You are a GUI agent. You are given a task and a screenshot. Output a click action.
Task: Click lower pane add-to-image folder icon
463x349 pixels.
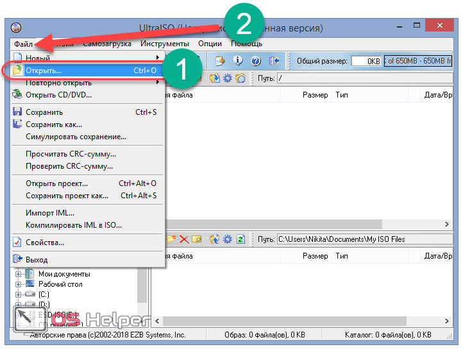pos(215,239)
